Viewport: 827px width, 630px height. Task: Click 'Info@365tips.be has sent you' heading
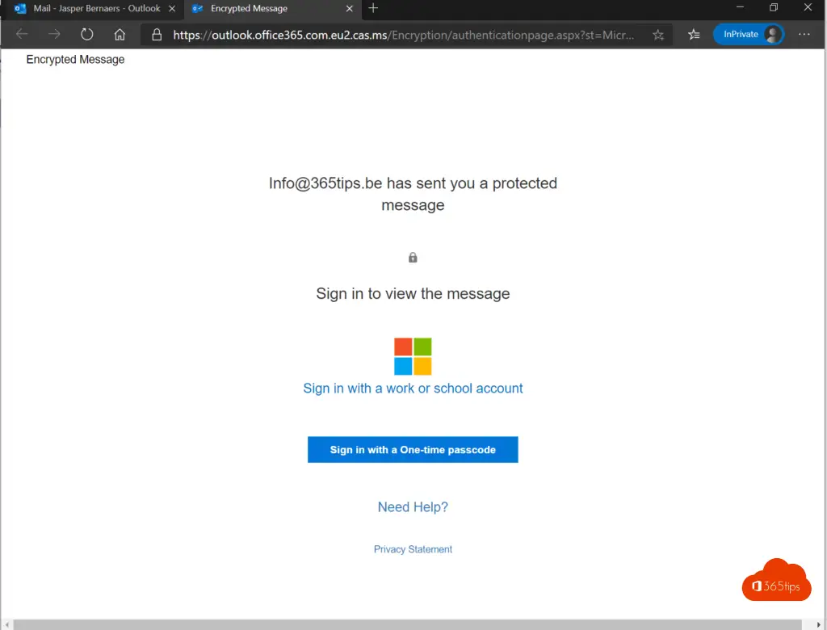(x=413, y=194)
